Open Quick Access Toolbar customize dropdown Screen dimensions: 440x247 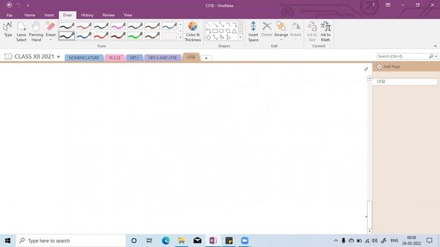coord(27,5)
